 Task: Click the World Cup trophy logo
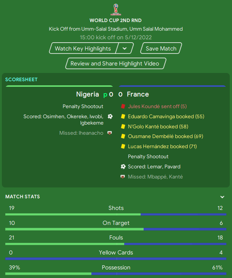click(x=116, y=9)
